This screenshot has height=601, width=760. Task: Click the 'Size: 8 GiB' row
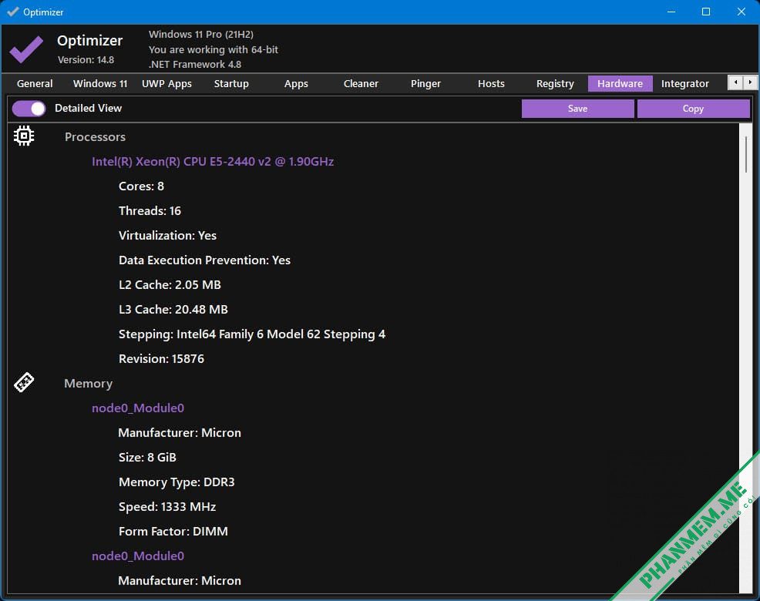(147, 458)
